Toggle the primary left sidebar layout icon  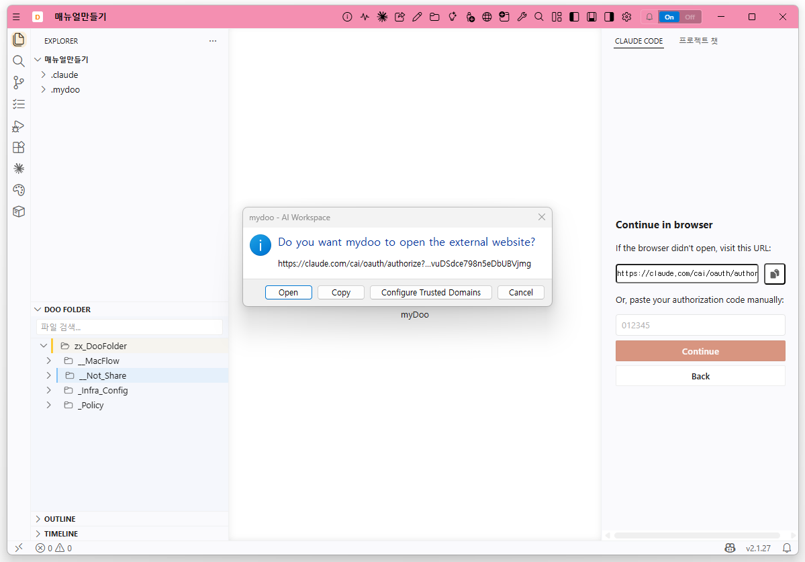click(x=574, y=17)
